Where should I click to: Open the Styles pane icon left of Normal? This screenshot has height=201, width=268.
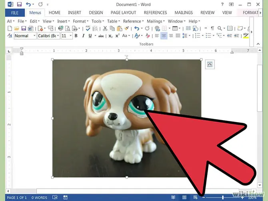10,36
